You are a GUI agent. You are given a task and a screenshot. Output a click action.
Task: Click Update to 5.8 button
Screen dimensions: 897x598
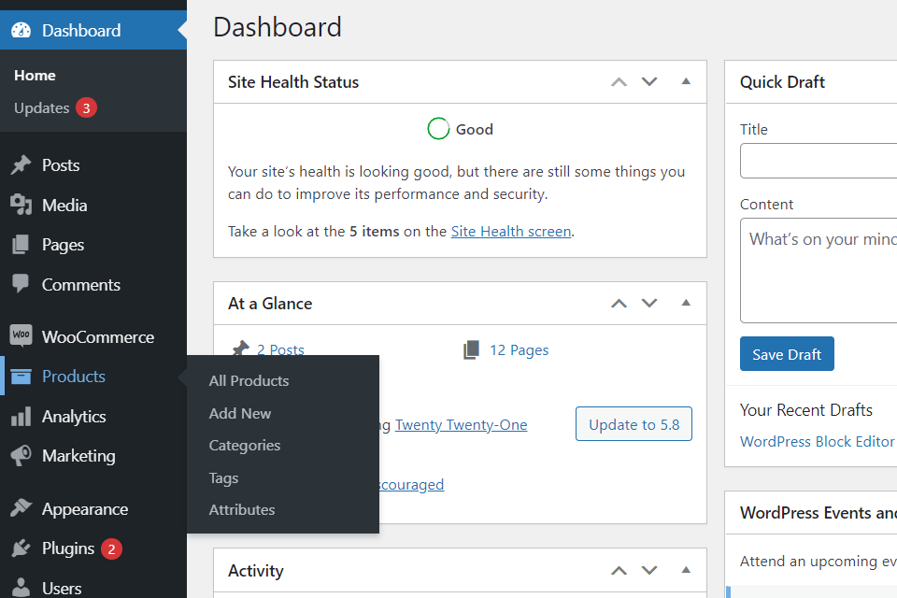click(x=634, y=424)
